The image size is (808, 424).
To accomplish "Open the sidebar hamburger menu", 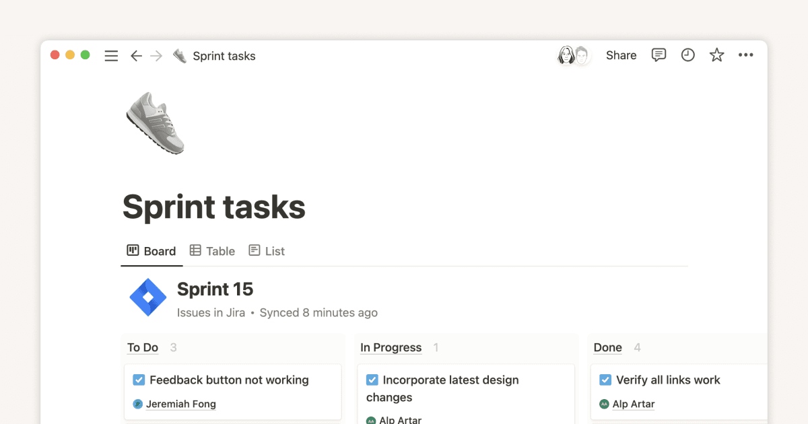I will 111,56.
